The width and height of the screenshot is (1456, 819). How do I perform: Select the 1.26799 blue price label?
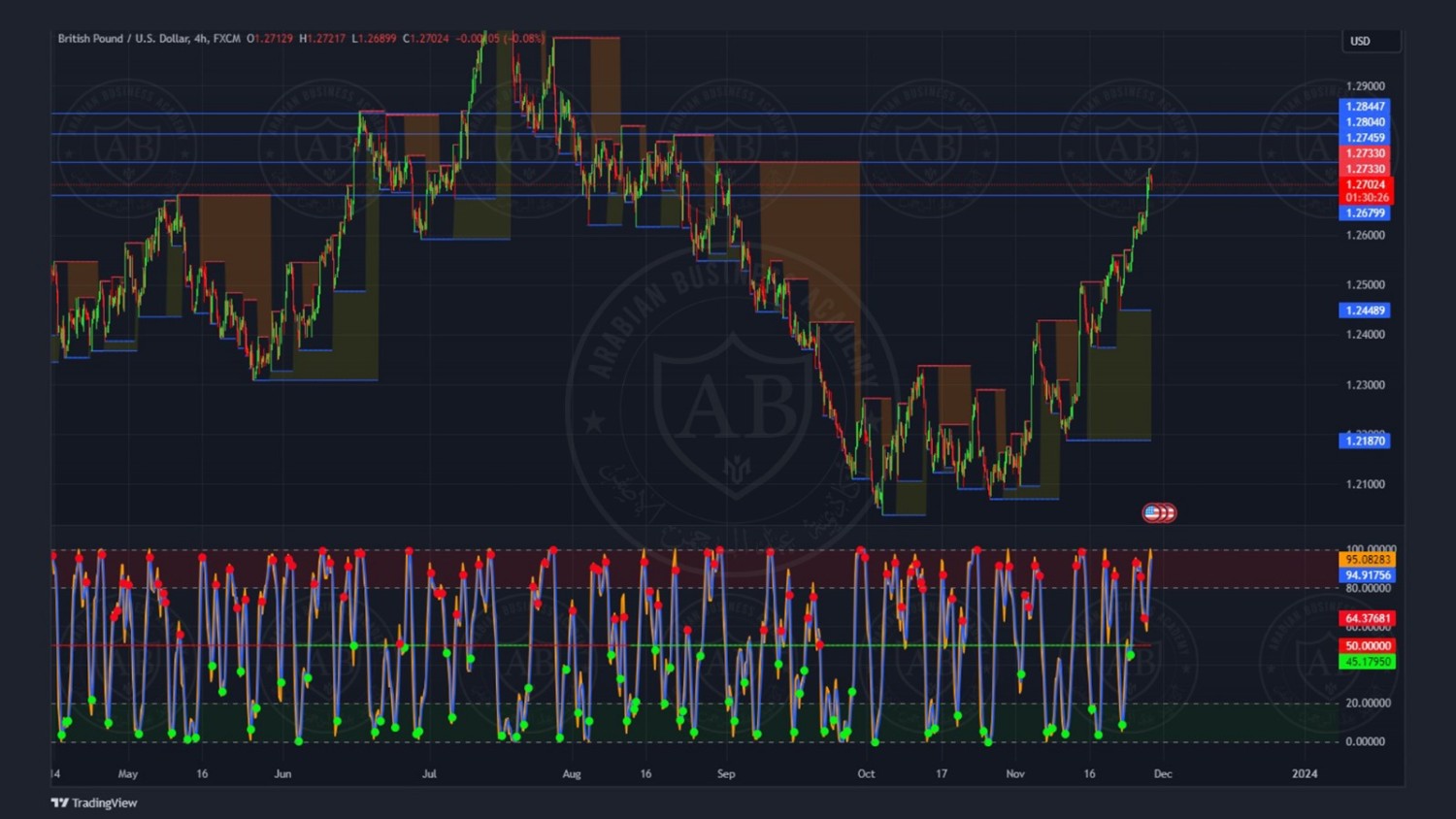[x=1365, y=213]
